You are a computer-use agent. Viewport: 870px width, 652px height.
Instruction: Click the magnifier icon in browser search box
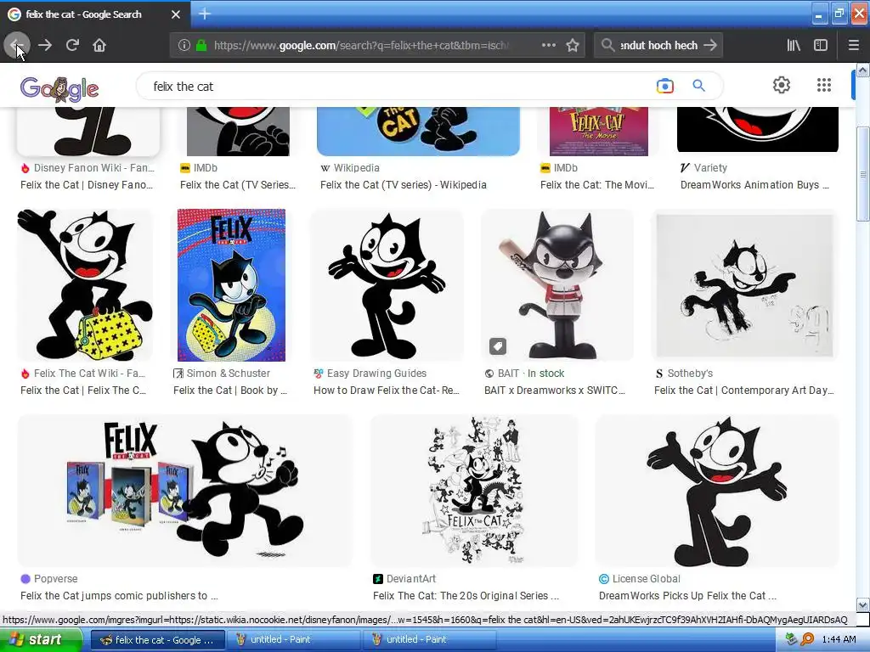[x=608, y=46]
